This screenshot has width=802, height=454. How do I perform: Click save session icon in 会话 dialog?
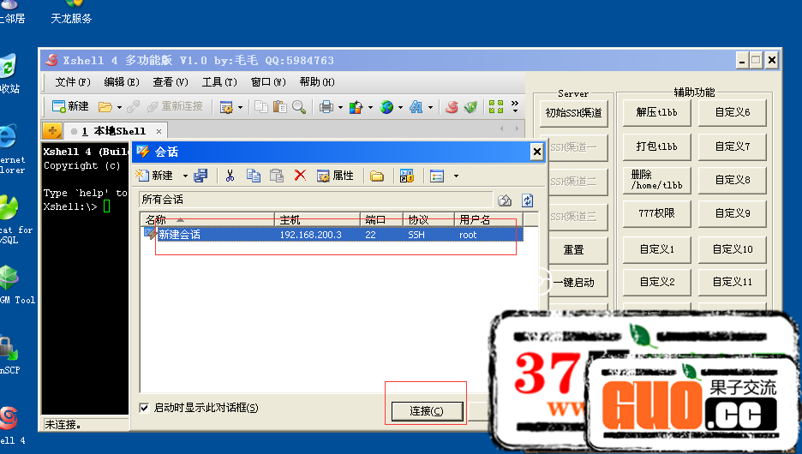pos(200,176)
